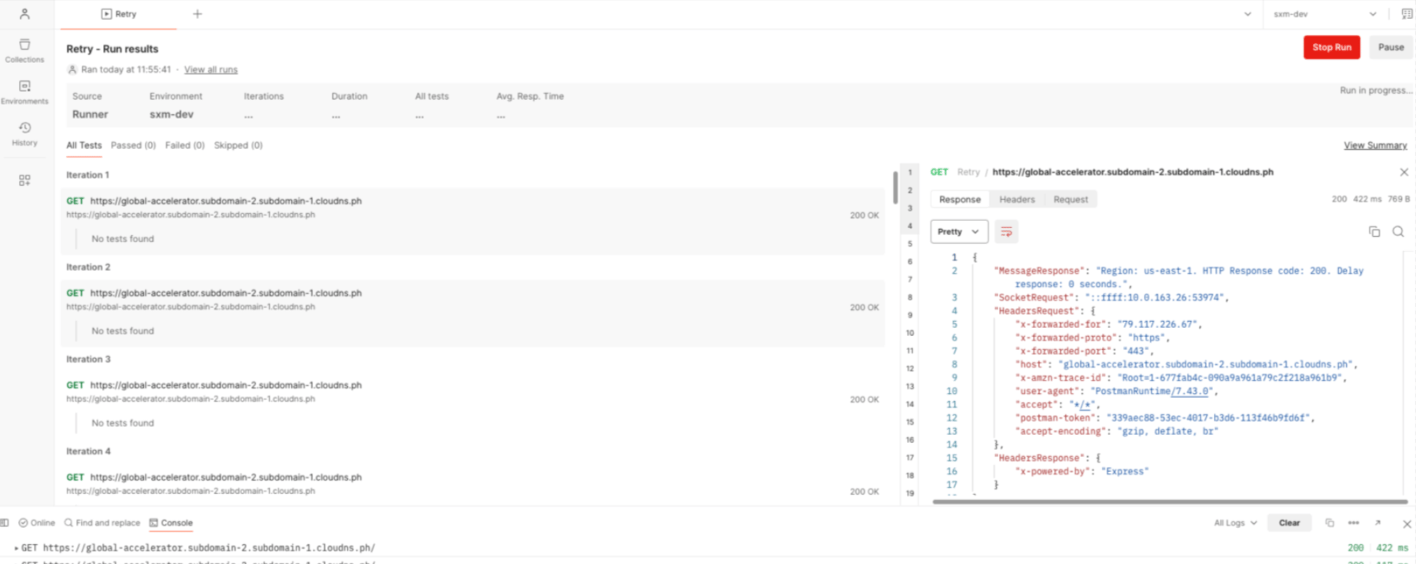Pop the console out to a new window

click(1377, 523)
